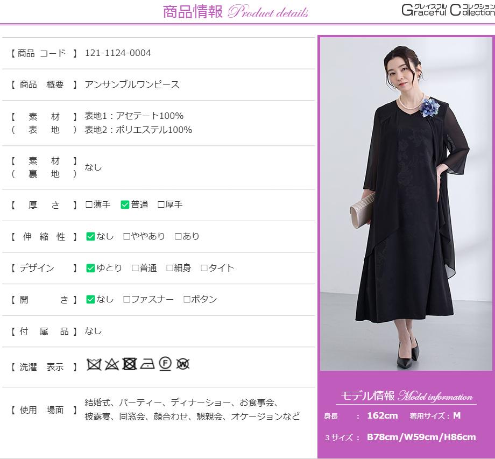Check the ややあり stretch option
The image size is (495, 459).
click(126, 236)
